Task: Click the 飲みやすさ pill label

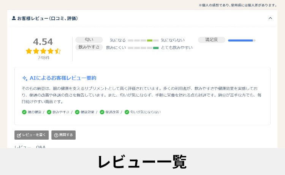Action: pyautogui.click(x=89, y=47)
